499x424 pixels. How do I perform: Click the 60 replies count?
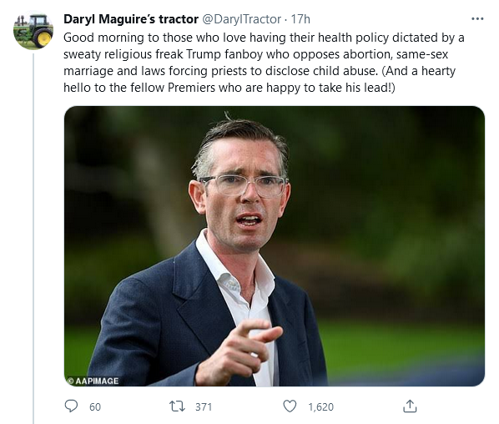(x=95, y=406)
